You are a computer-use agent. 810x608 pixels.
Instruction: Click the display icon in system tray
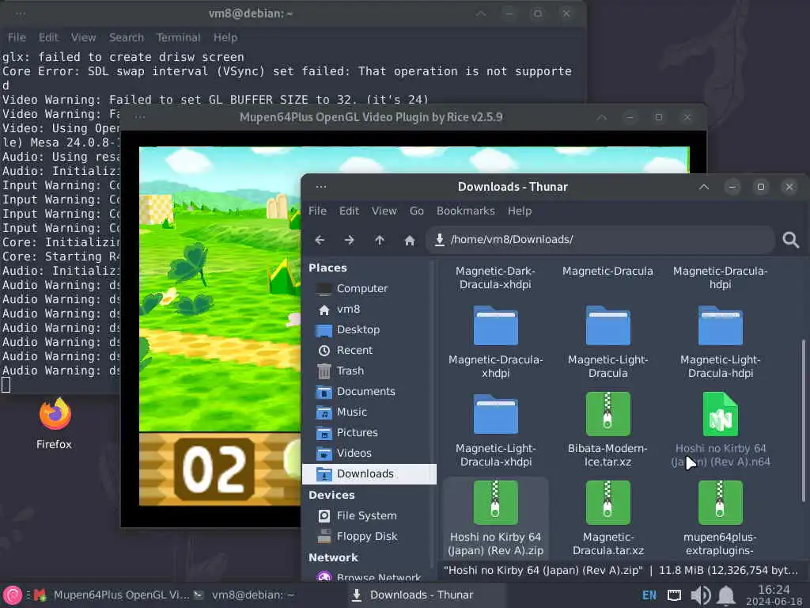pos(674,595)
